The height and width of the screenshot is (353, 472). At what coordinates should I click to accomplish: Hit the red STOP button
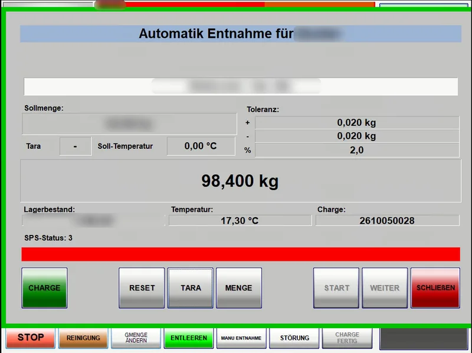31,338
